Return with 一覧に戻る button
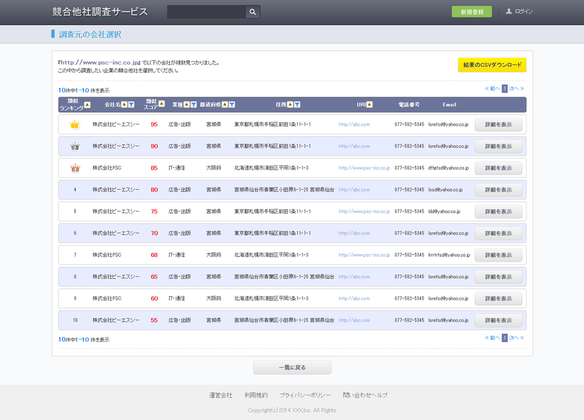584x420 pixels. (292, 367)
